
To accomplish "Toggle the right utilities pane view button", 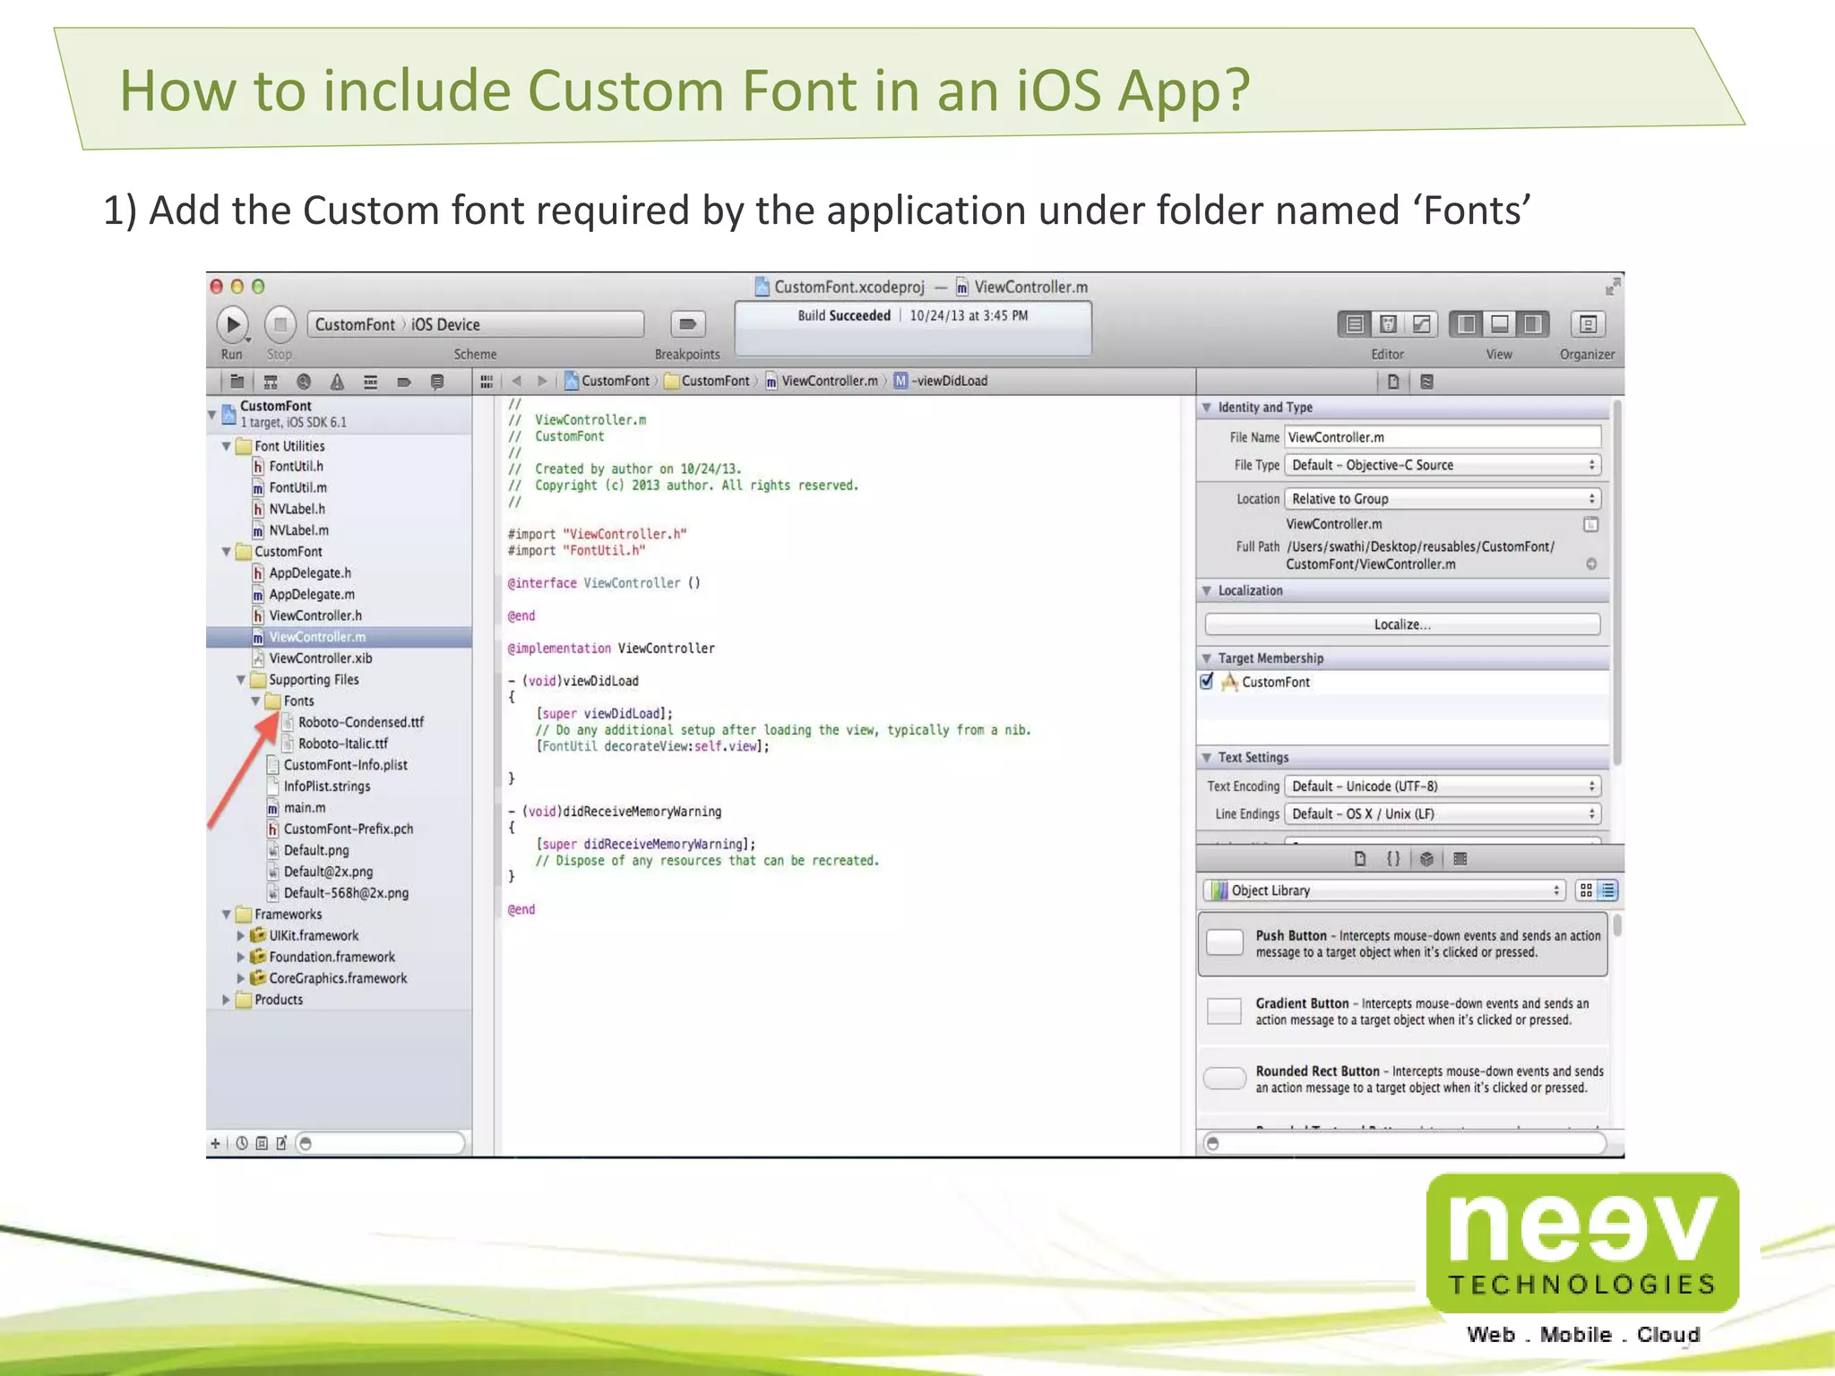I will pyautogui.click(x=1533, y=324).
